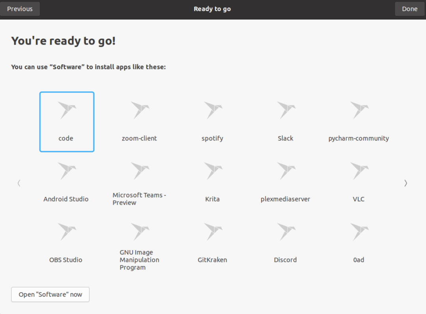
Task: Go to next page of apps
Action: [x=405, y=183]
